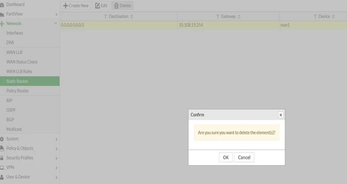Click gateway 10.108.19.254 cell
The height and width of the screenshot is (184, 347).
[229, 25]
